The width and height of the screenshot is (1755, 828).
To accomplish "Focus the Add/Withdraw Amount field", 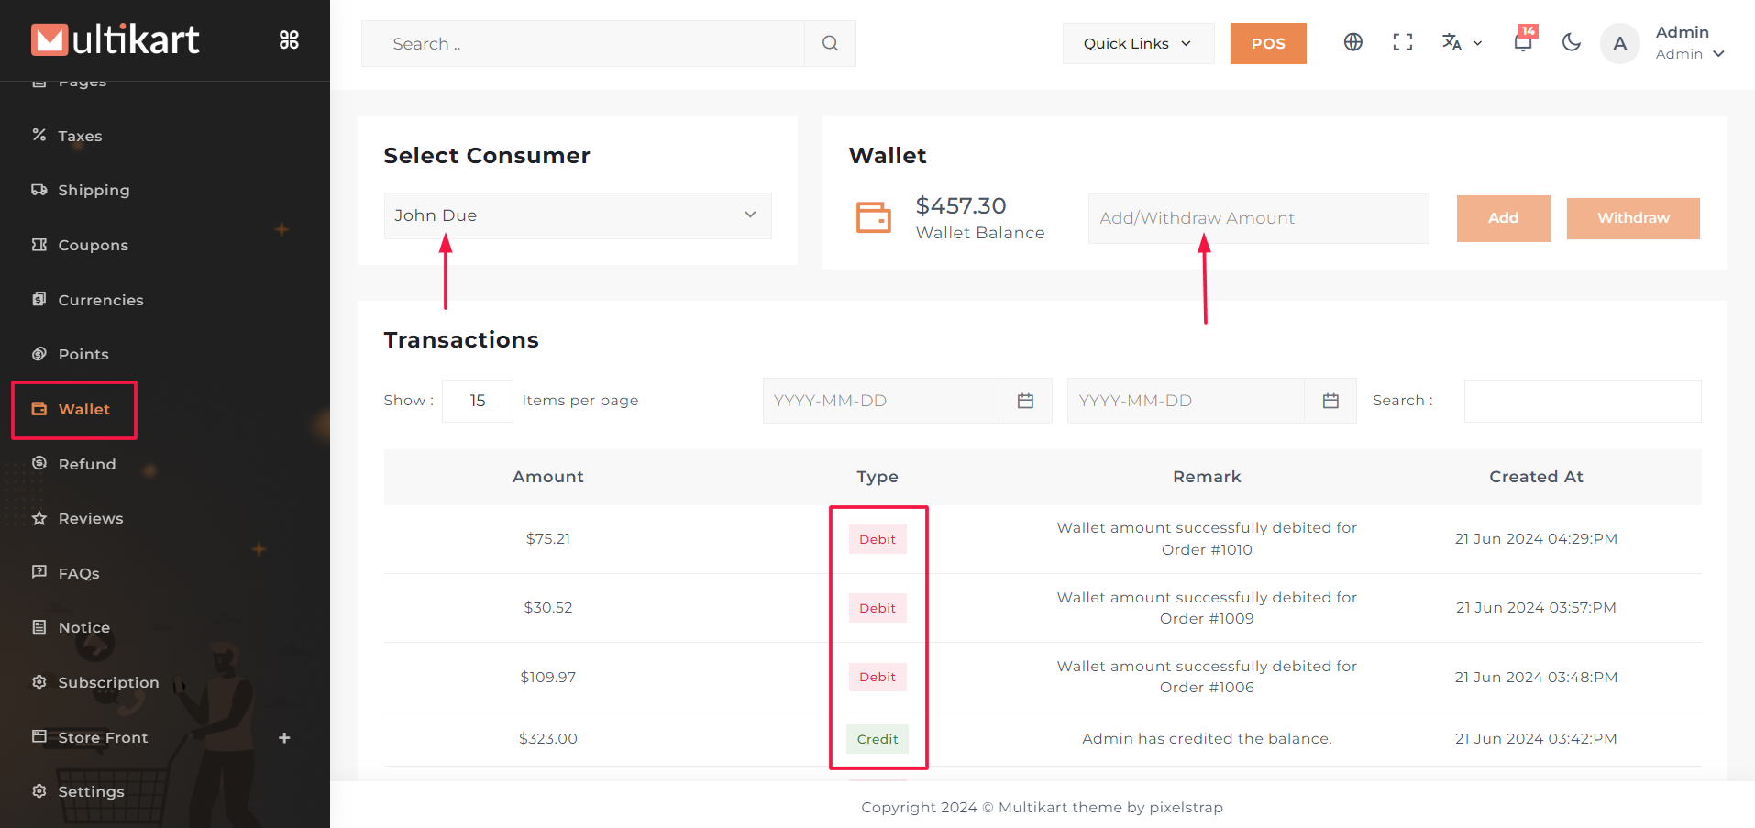I will click(x=1257, y=218).
